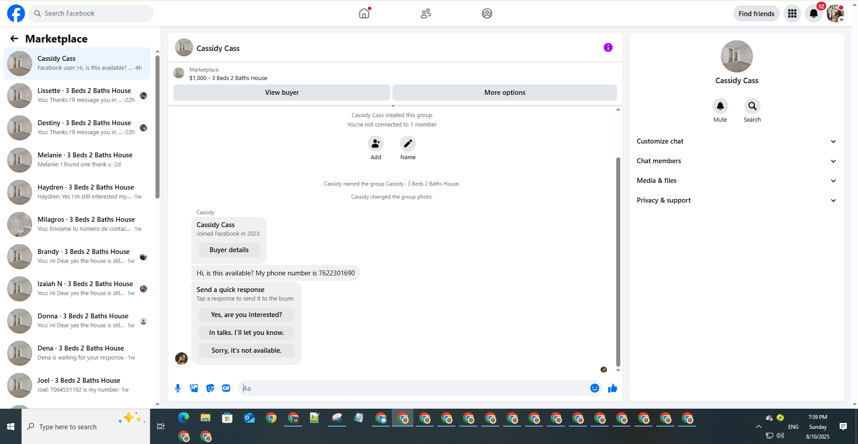Open conversation information purple icon
This screenshot has height=444, width=858.
coord(608,47)
